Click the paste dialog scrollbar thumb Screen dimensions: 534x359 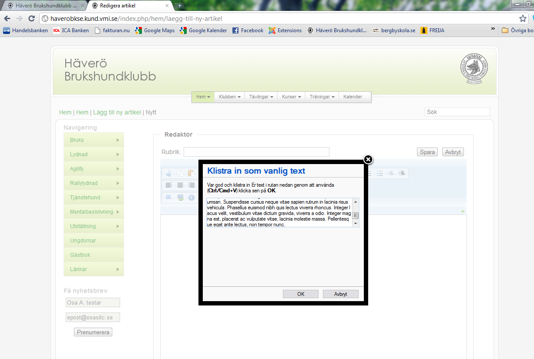(356, 215)
